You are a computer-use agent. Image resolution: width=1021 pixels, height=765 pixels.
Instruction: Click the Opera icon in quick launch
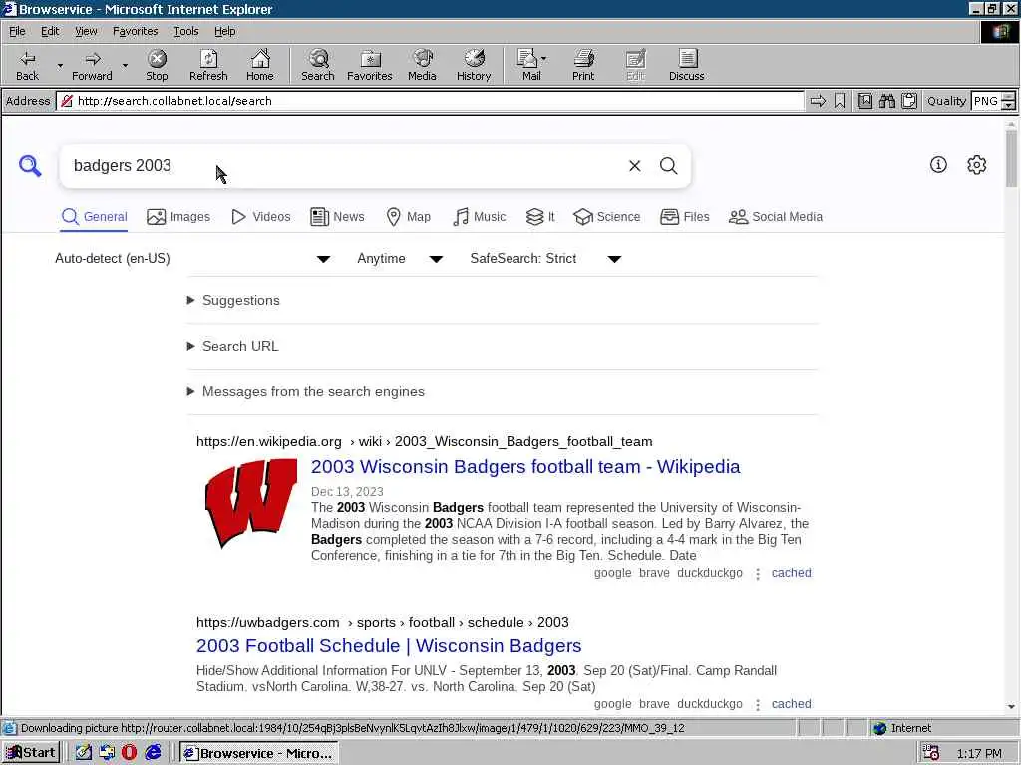[x=129, y=753]
